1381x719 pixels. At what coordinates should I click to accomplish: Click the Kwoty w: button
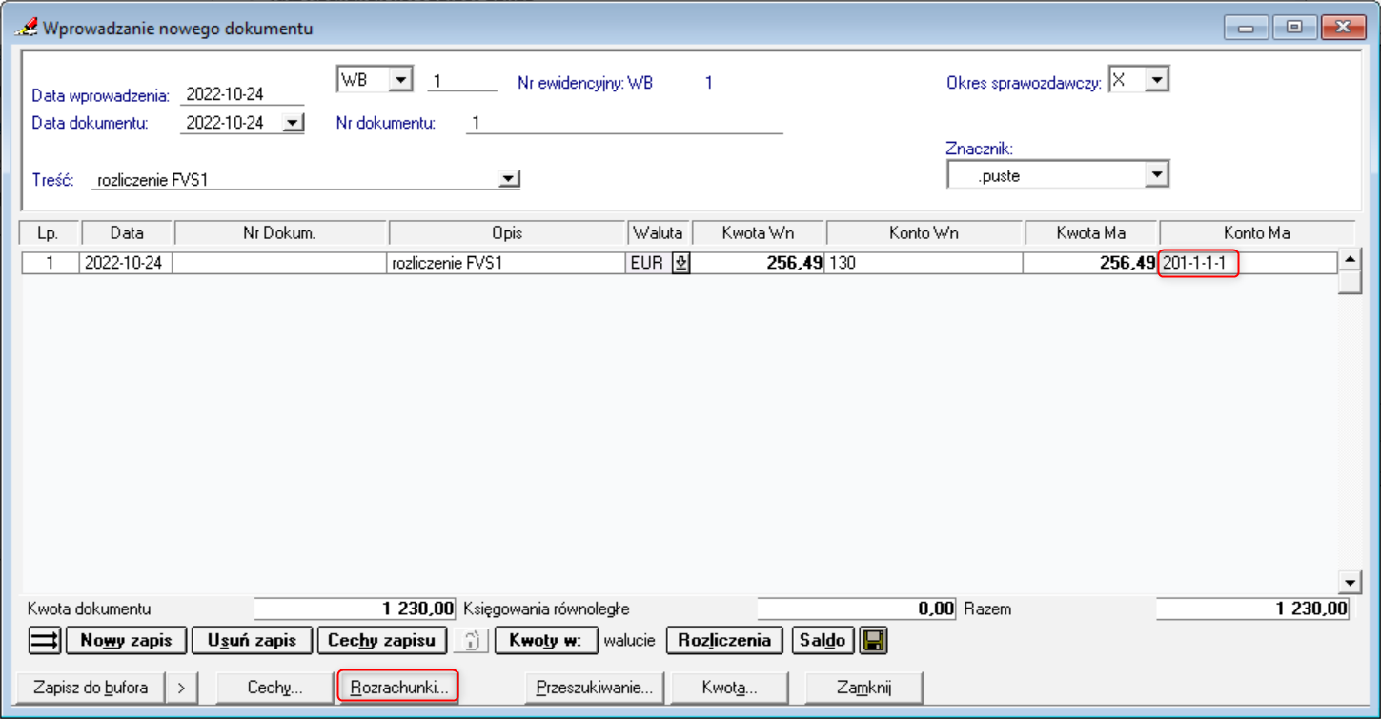546,641
